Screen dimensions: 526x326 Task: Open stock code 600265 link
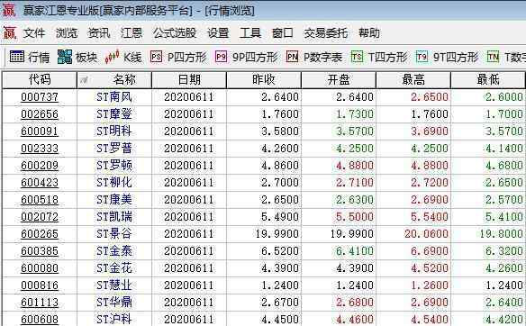(x=40, y=234)
